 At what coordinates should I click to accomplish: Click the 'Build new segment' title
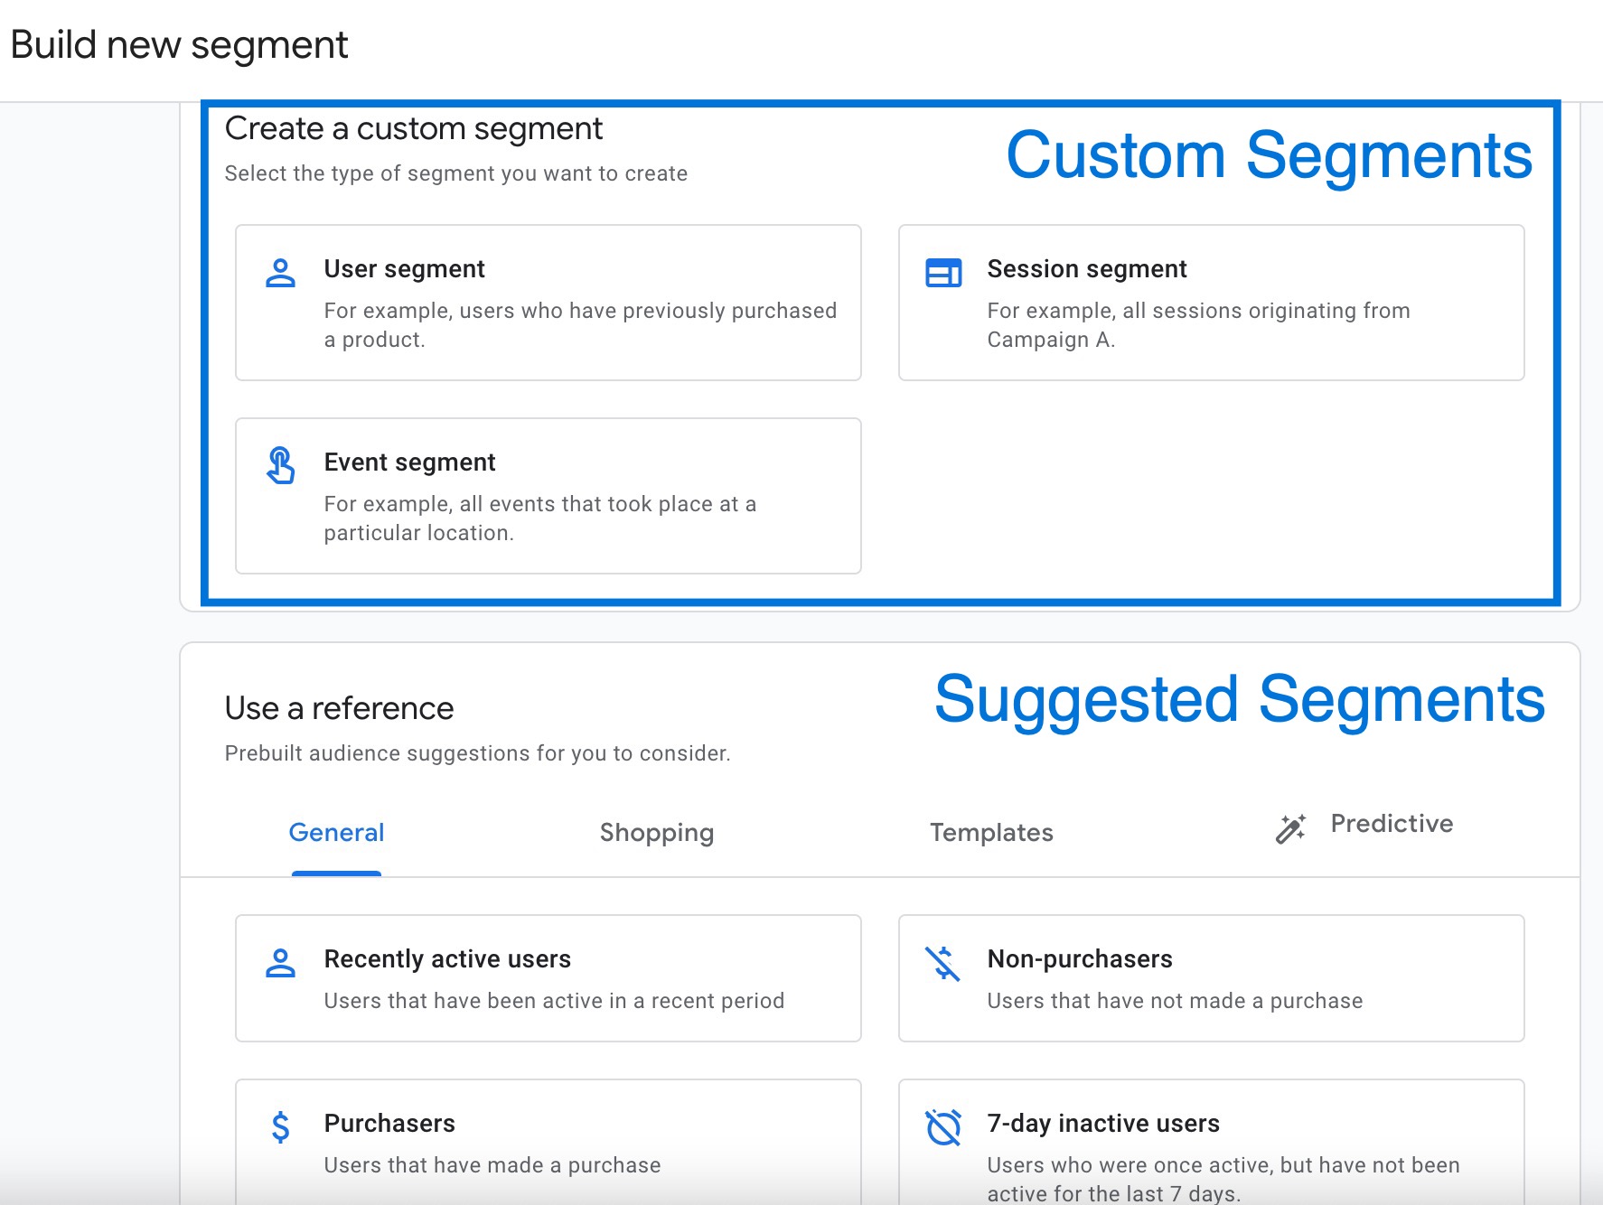point(179,45)
